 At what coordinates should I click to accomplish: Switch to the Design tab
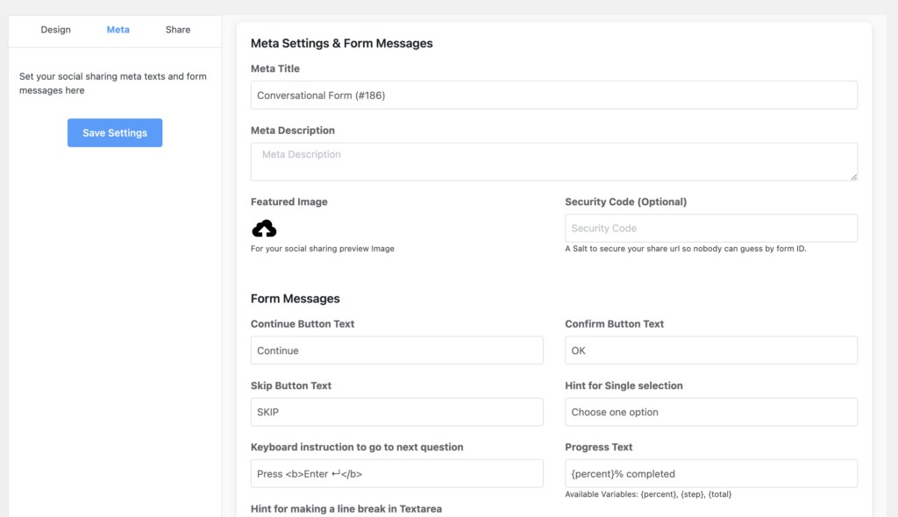coord(55,29)
